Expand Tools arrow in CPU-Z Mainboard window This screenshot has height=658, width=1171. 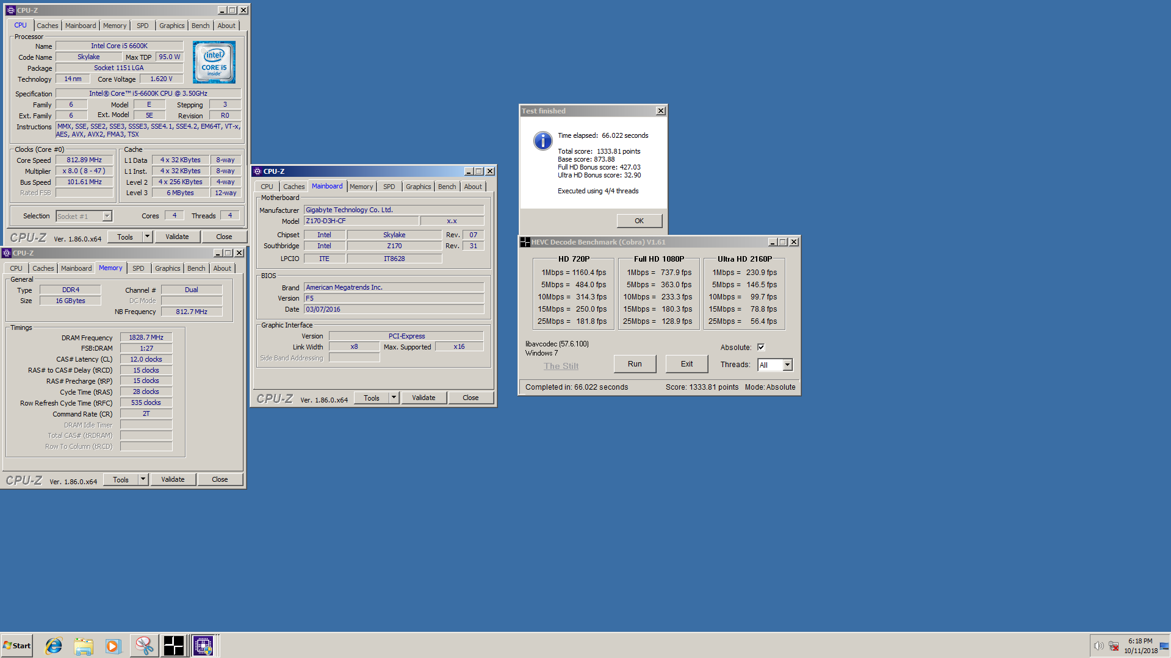point(394,398)
